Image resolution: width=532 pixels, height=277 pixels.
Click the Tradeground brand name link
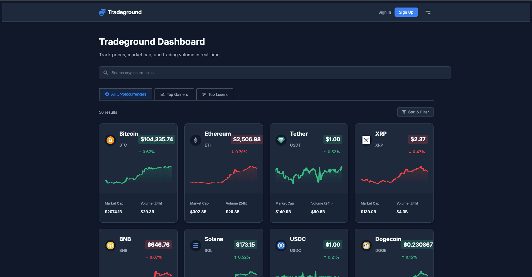point(125,12)
